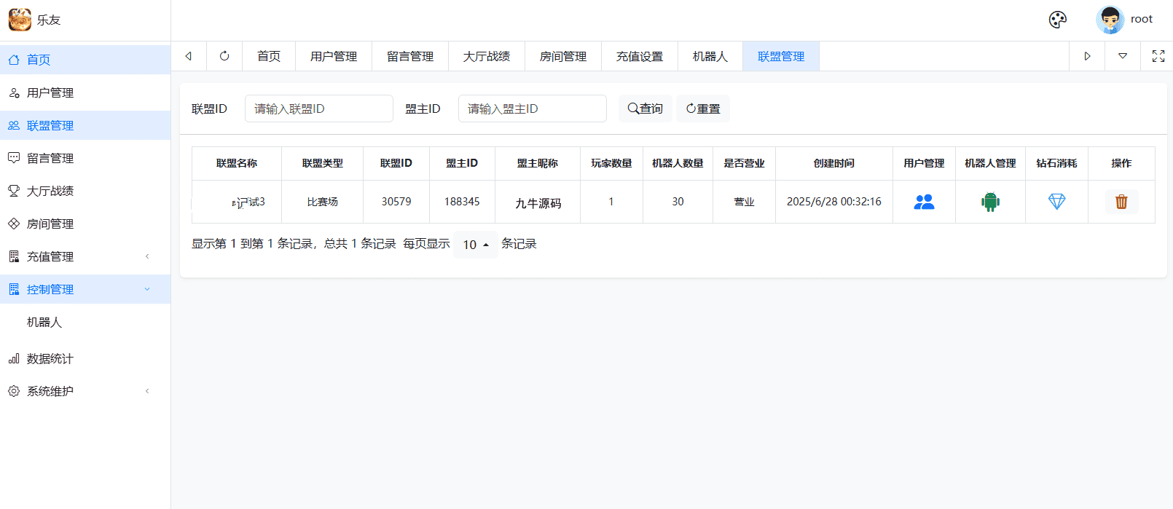Switch to 大厅战绩 tab
This screenshot has width=1173, height=509.
[x=487, y=56]
